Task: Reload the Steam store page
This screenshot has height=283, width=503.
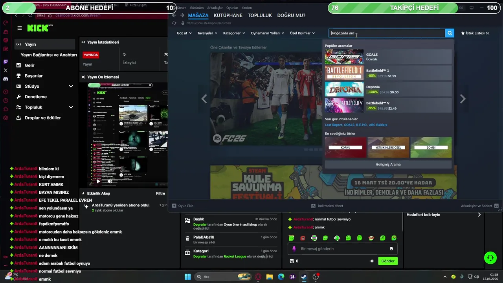Action: (x=174, y=23)
